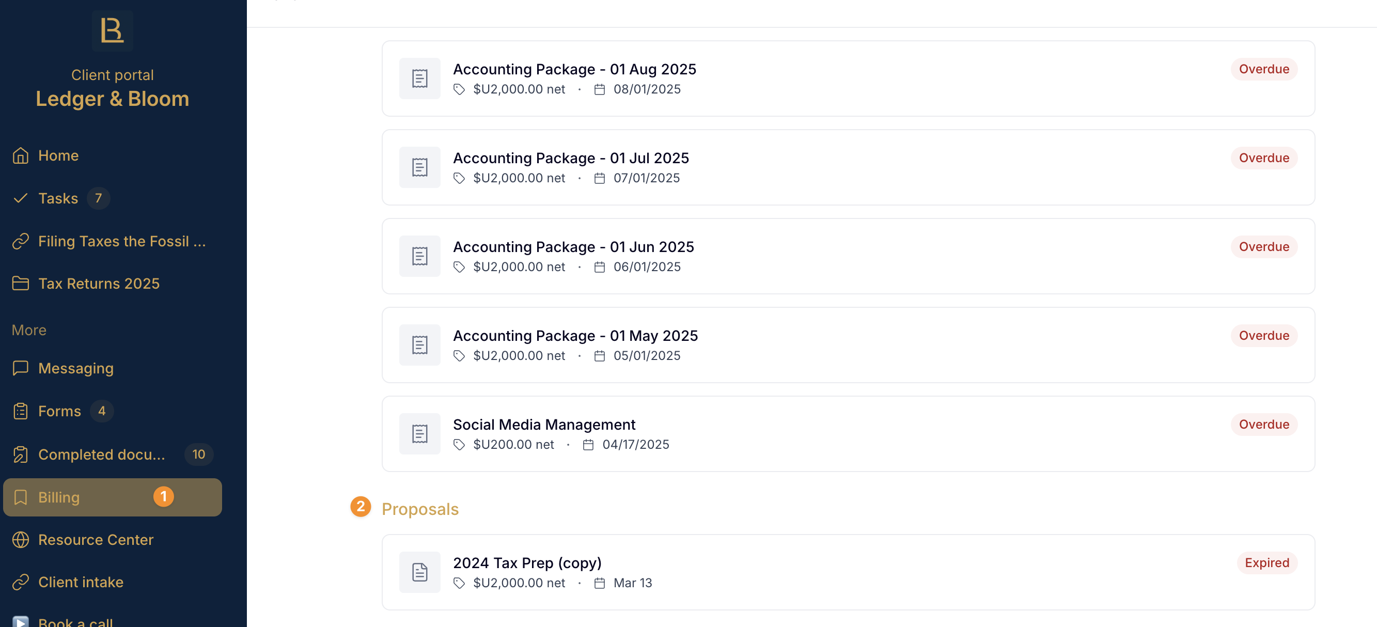The image size is (1377, 627).
Task: Open the 2024 Tax Prep (copy) proposal
Action: point(848,572)
